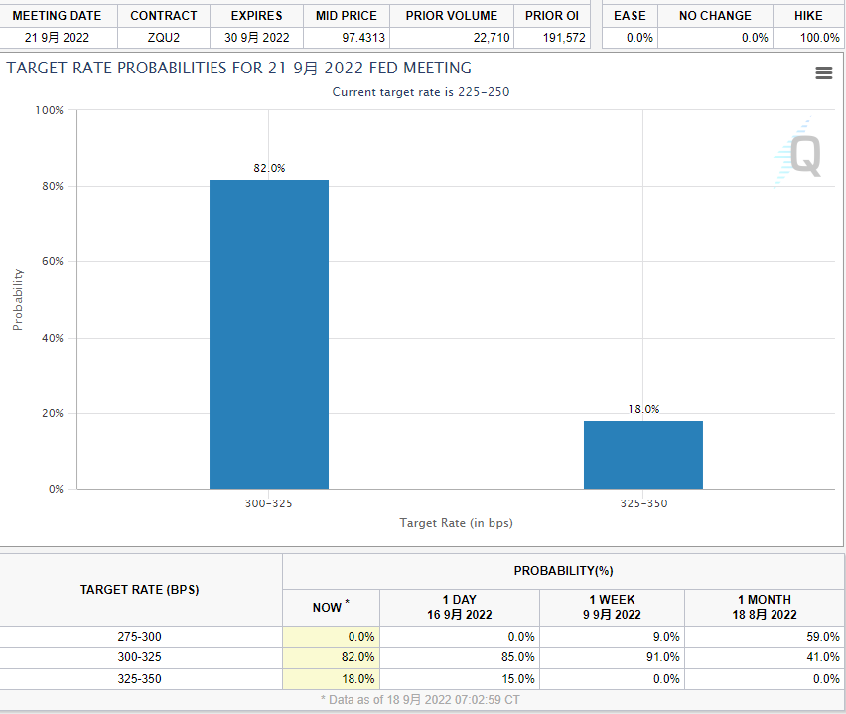Click the 325-350 probability bar
The image size is (846, 714).
click(x=642, y=455)
